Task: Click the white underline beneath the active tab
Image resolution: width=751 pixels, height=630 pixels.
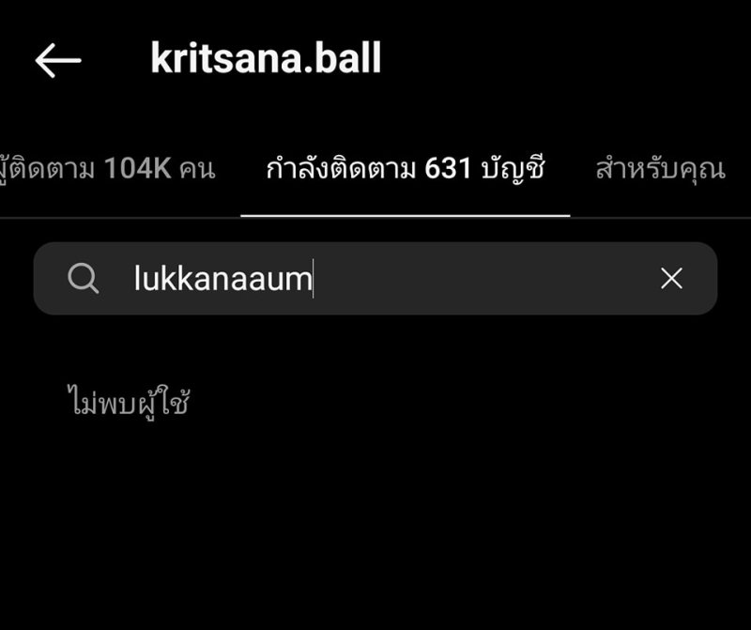Action: (x=406, y=216)
